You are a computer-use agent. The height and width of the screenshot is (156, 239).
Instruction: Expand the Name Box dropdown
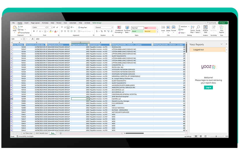click(21, 39)
